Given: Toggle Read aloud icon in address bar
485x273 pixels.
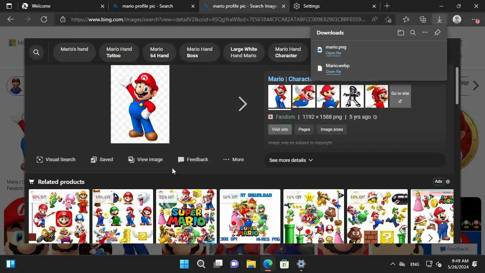Looking at the screenshot, I should coord(374,19).
